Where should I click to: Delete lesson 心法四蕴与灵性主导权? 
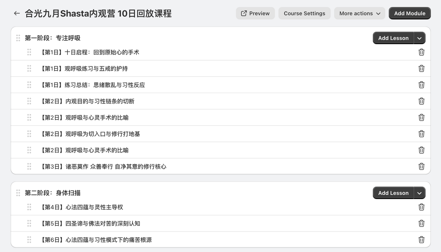tap(421, 207)
